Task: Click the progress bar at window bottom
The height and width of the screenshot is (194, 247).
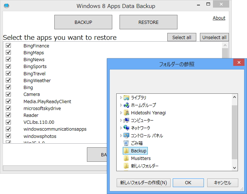Action: tap(55, 168)
